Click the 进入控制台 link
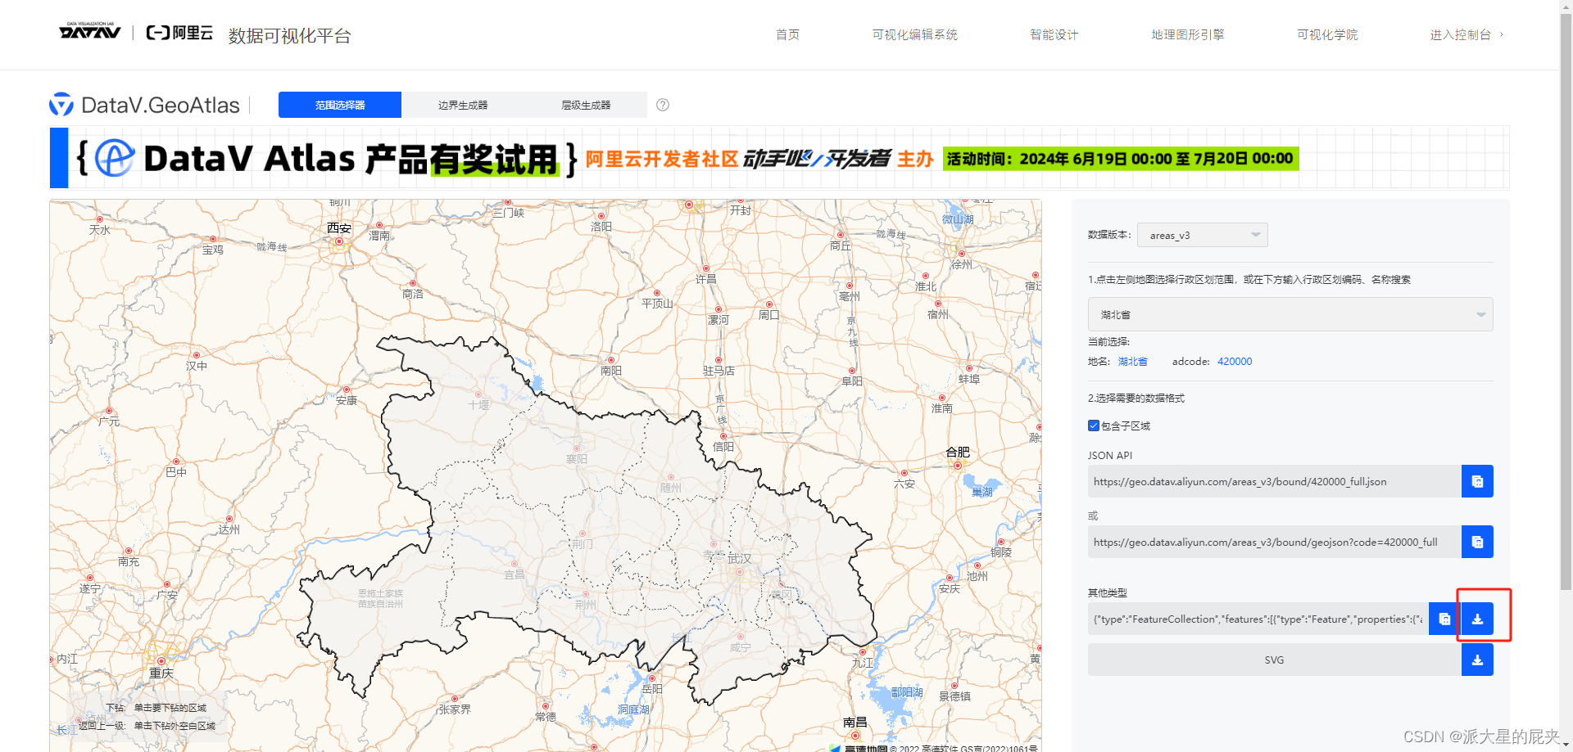Screen dimensions: 1573x752 pyautogui.click(x=1466, y=34)
